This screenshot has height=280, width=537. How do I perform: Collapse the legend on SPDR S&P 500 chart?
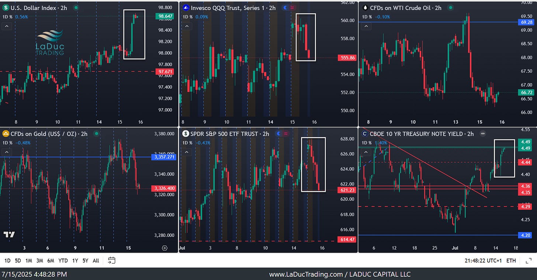(187, 152)
